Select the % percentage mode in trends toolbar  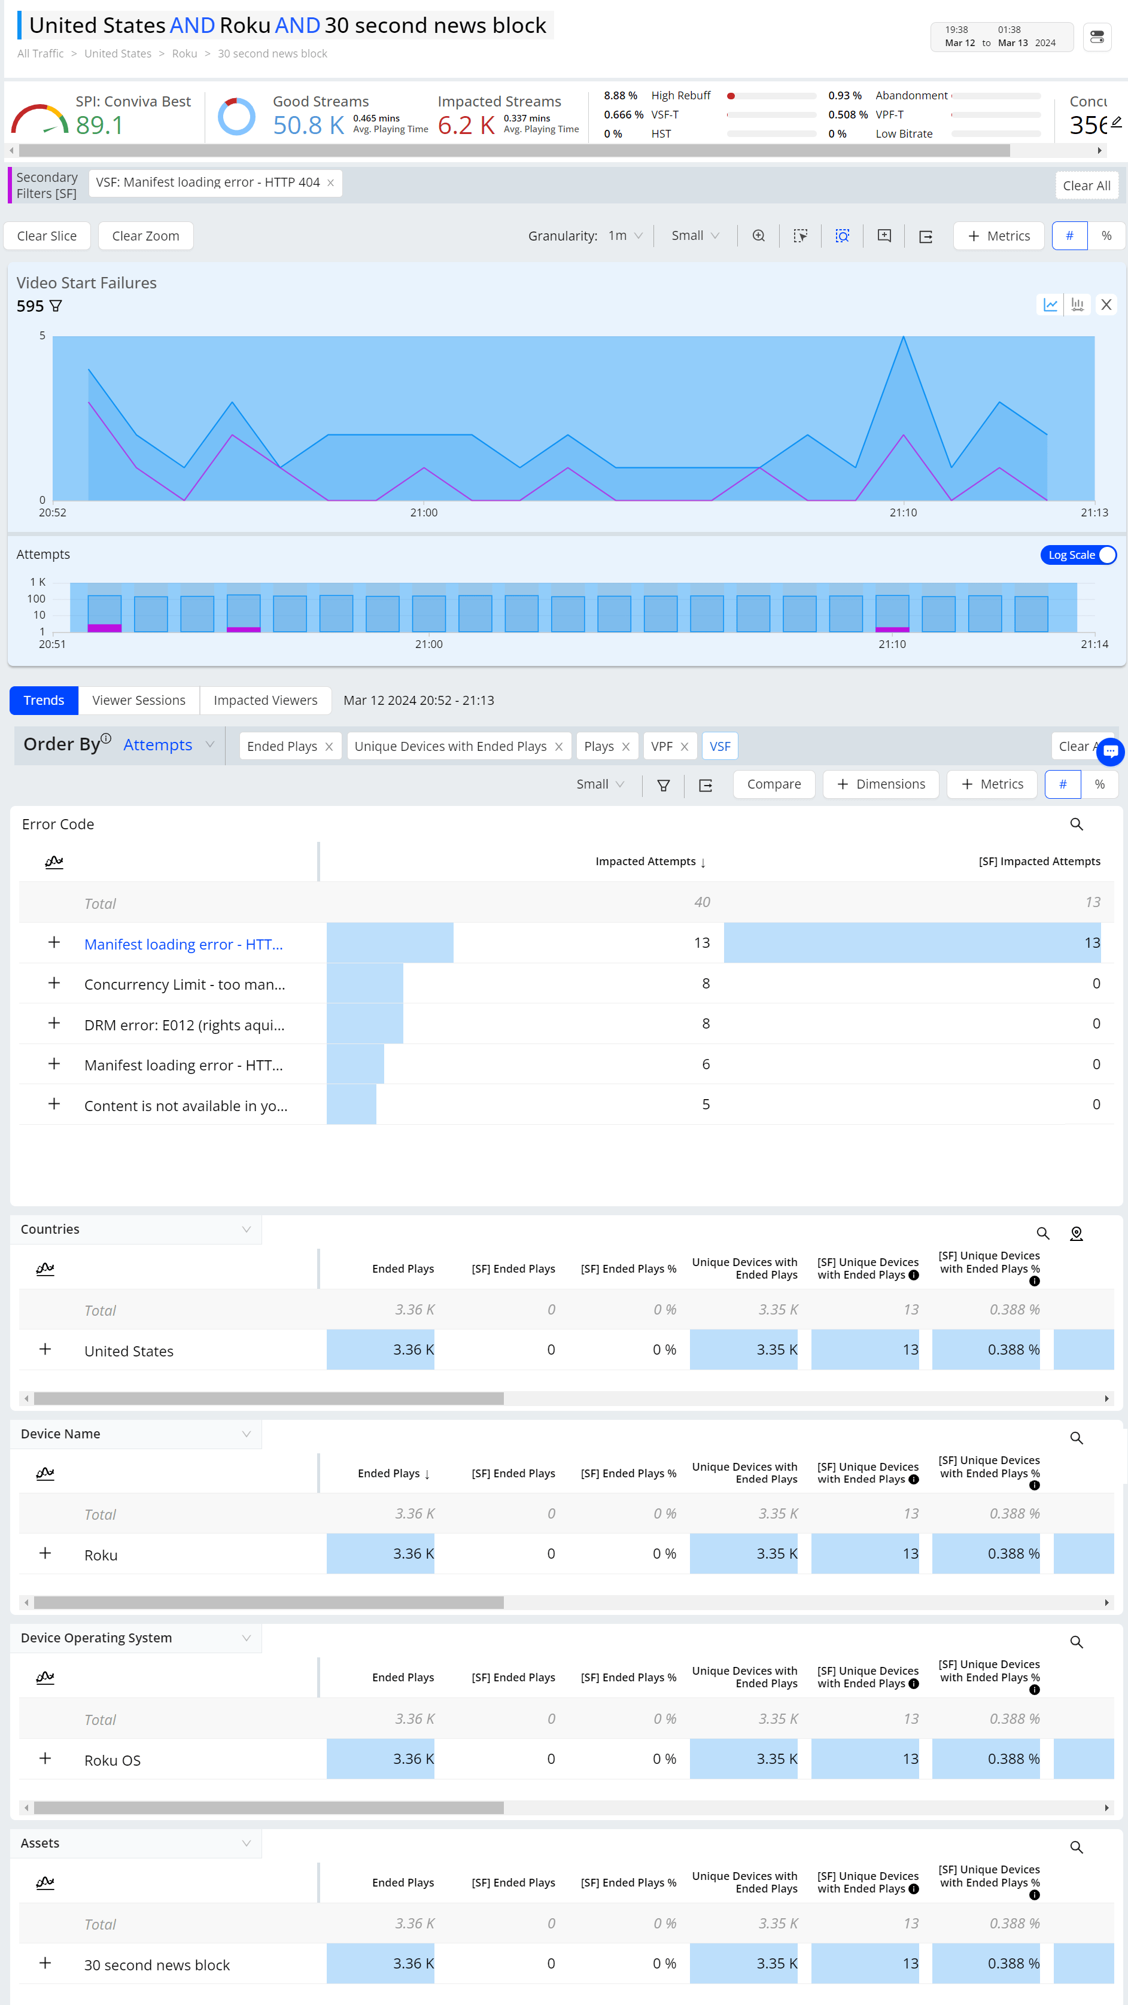click(1099, 784)
